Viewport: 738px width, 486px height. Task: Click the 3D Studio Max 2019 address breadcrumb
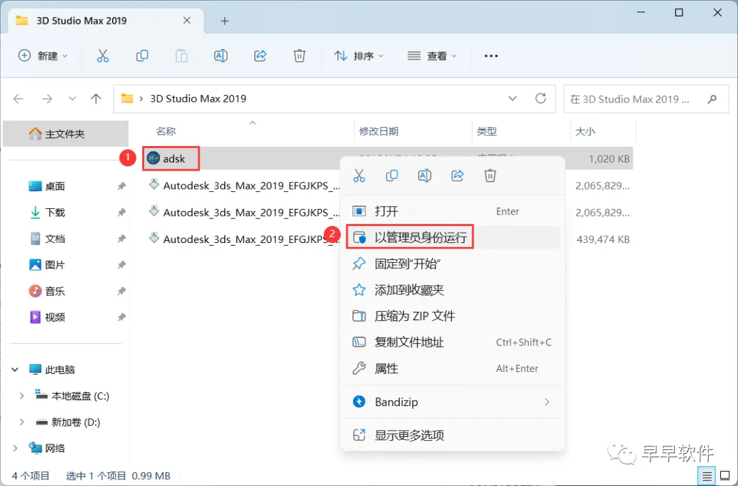click(198, 99)
